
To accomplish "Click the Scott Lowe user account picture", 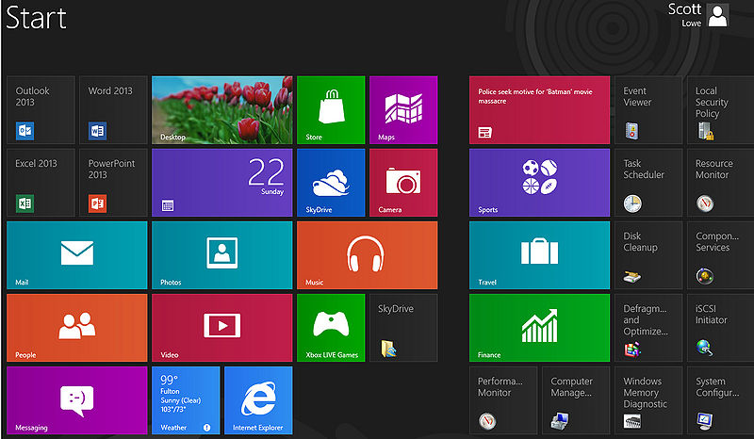I will pyautogui.click(x=718, y=15).
